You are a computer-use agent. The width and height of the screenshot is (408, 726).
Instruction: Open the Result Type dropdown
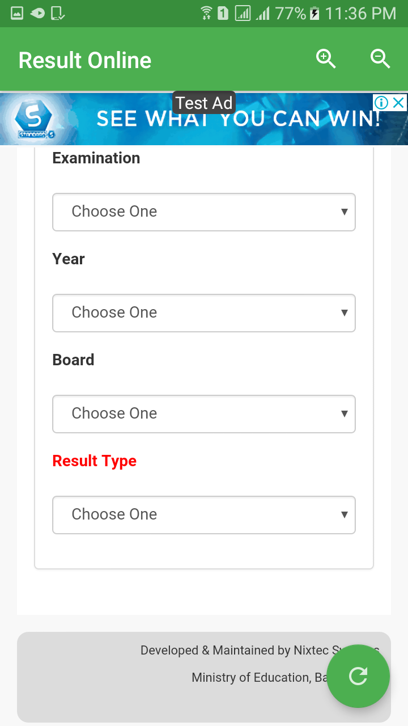point(204,515)
